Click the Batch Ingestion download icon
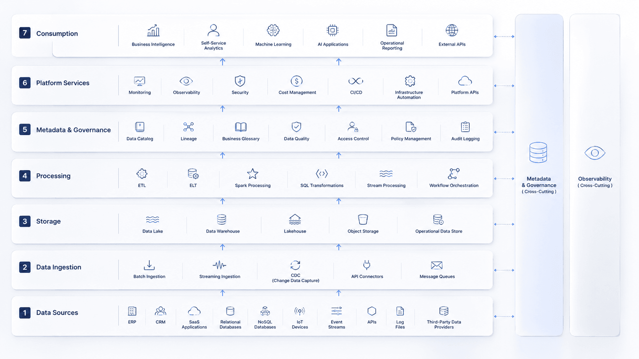The image size is (639, 359). click(149, 265)
